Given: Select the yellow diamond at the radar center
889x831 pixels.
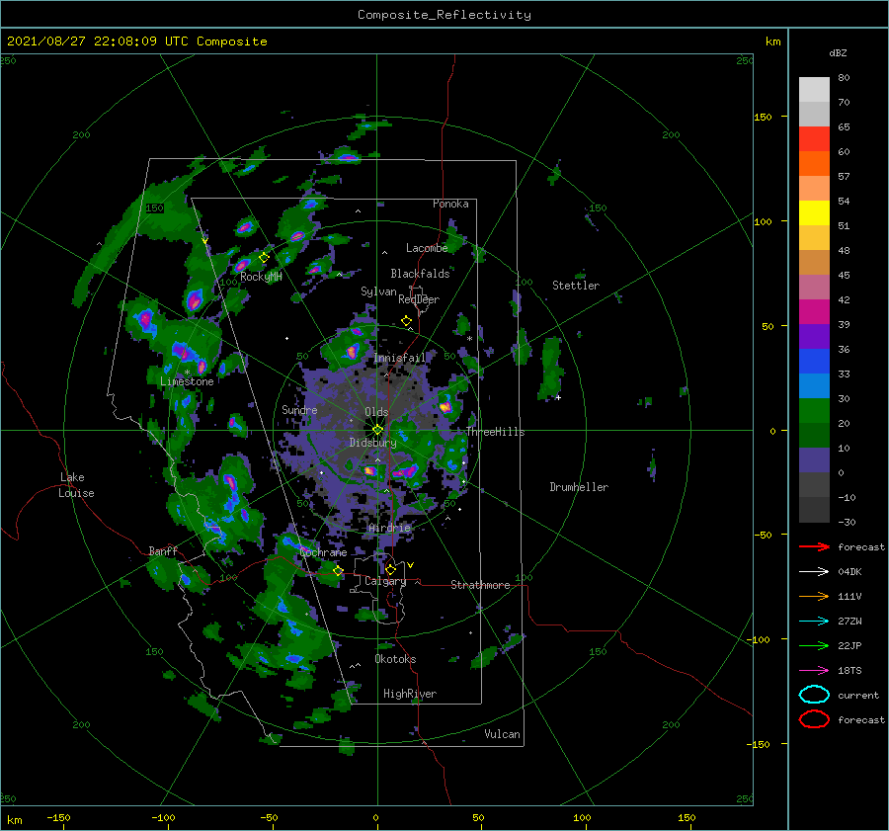Looking at the screenshot, I should pyautogui.click(x=377, y=430).
